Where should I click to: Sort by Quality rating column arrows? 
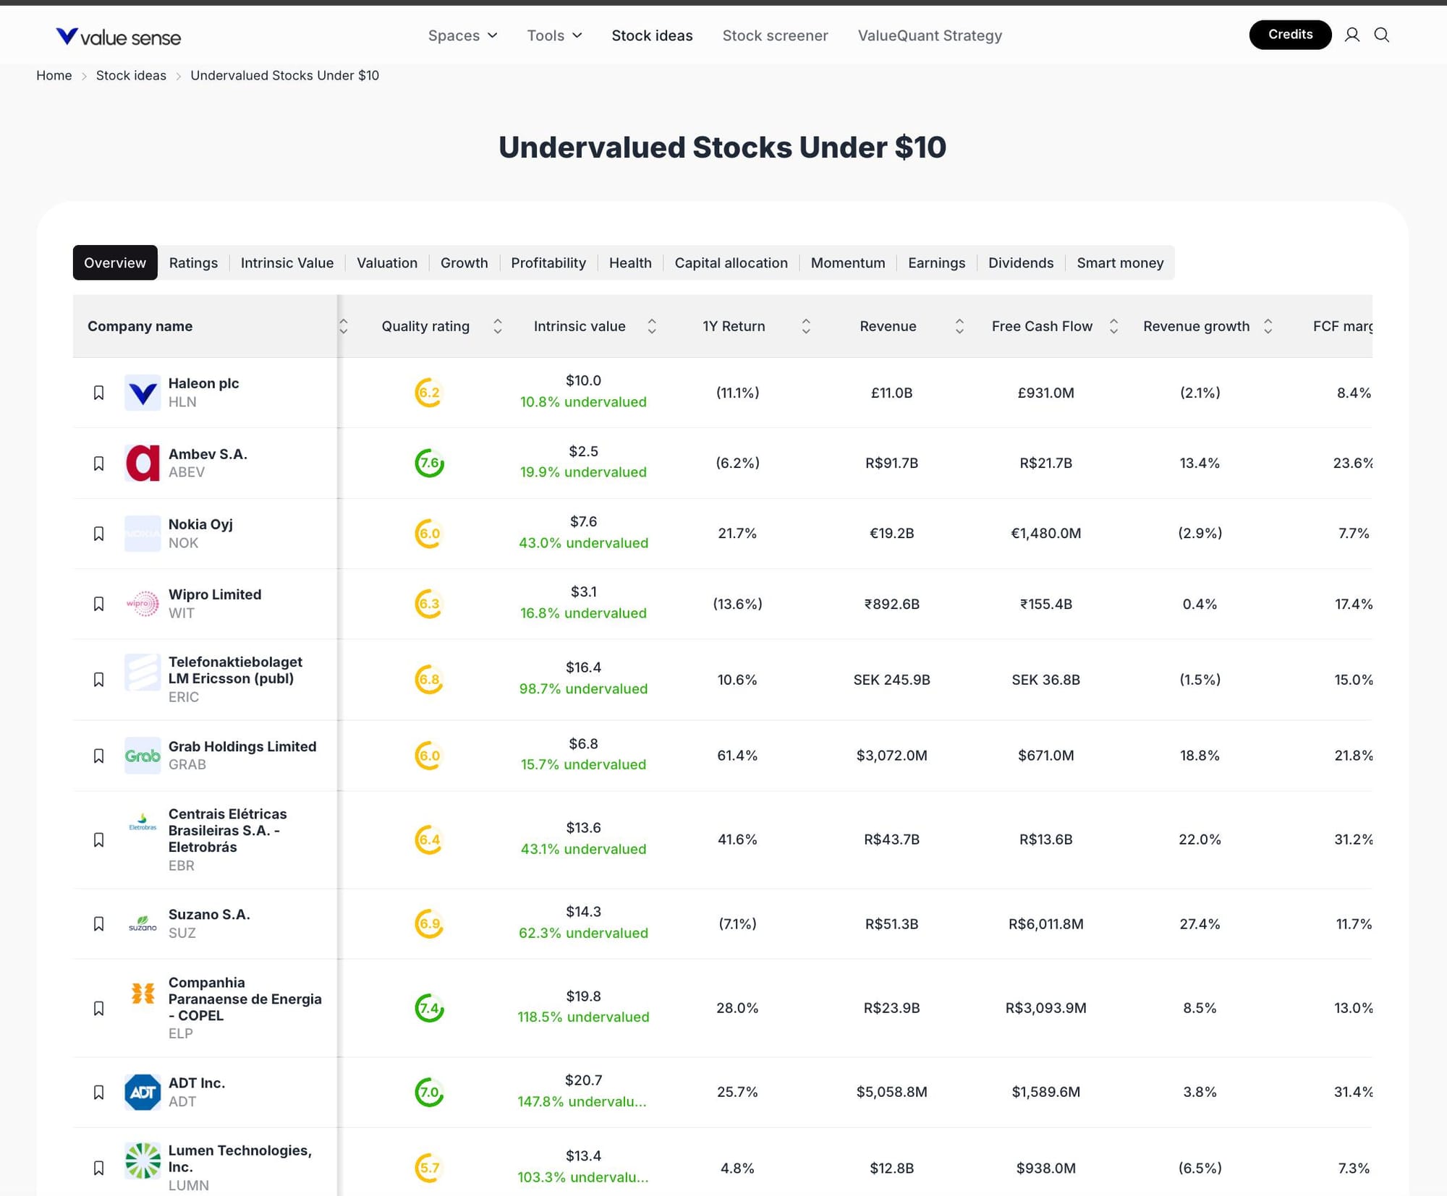tap(498, 326)
